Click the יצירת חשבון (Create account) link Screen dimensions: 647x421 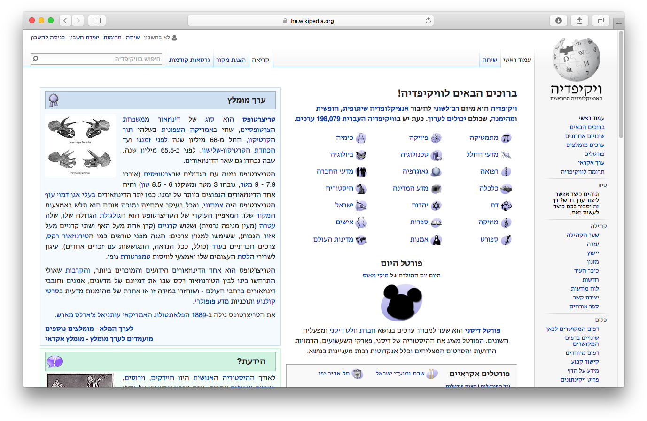[84, 38]
